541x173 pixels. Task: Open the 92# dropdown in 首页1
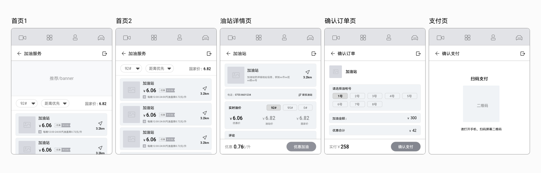click(27, 103)
